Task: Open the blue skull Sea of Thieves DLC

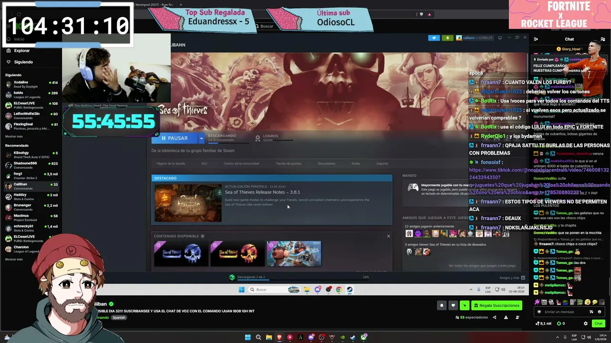Action: coord(181,253)
